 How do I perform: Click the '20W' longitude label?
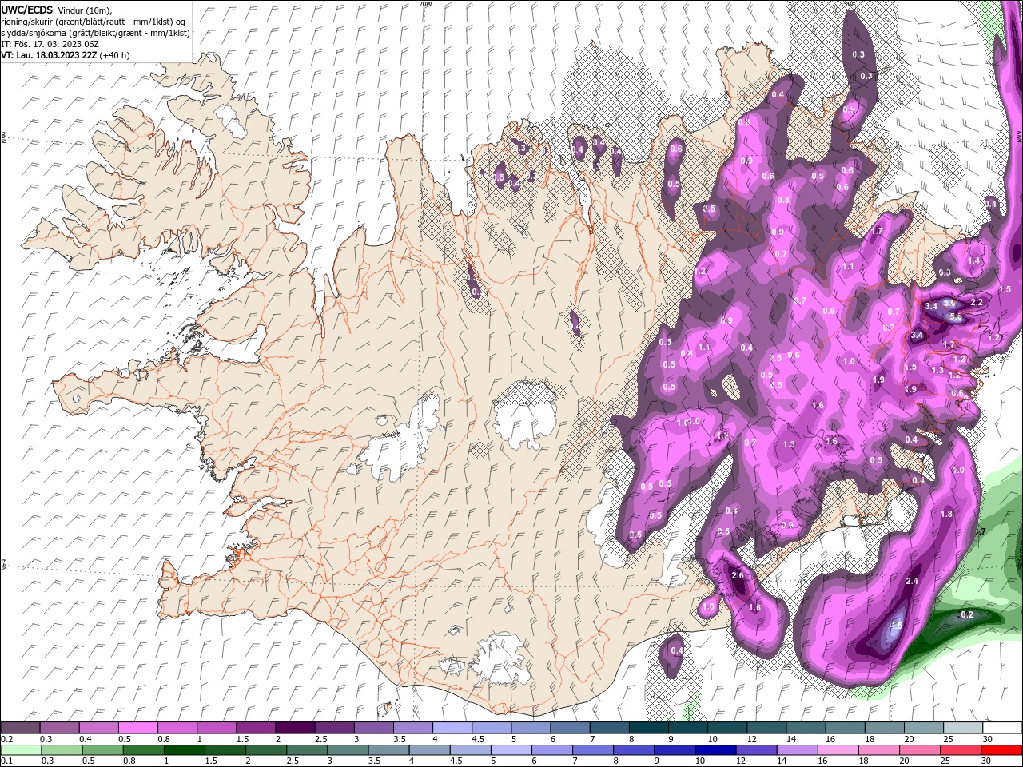(x=424, y=4)
